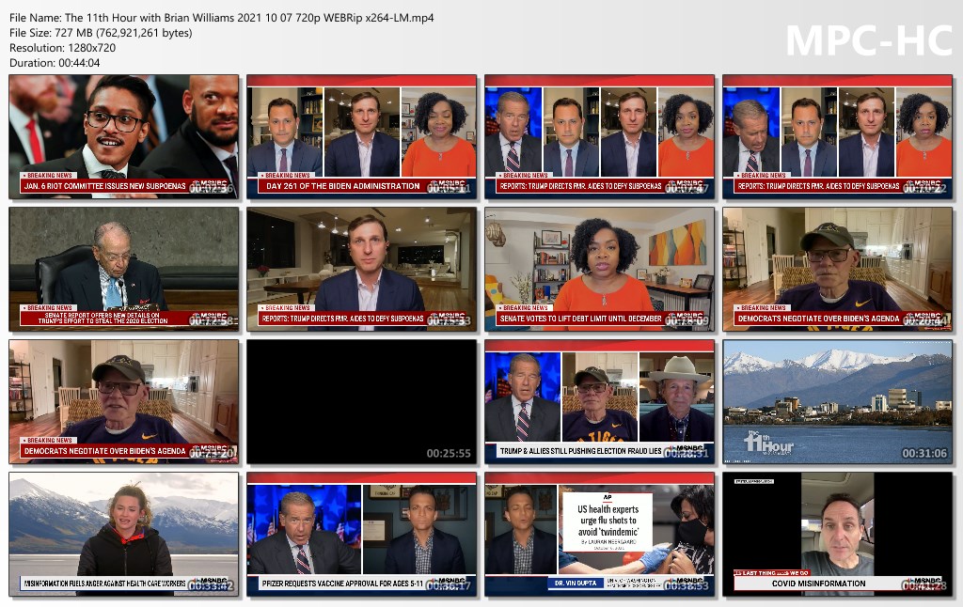Click the black frame thumbnail at 00:25:55

(x=362, y=402)
